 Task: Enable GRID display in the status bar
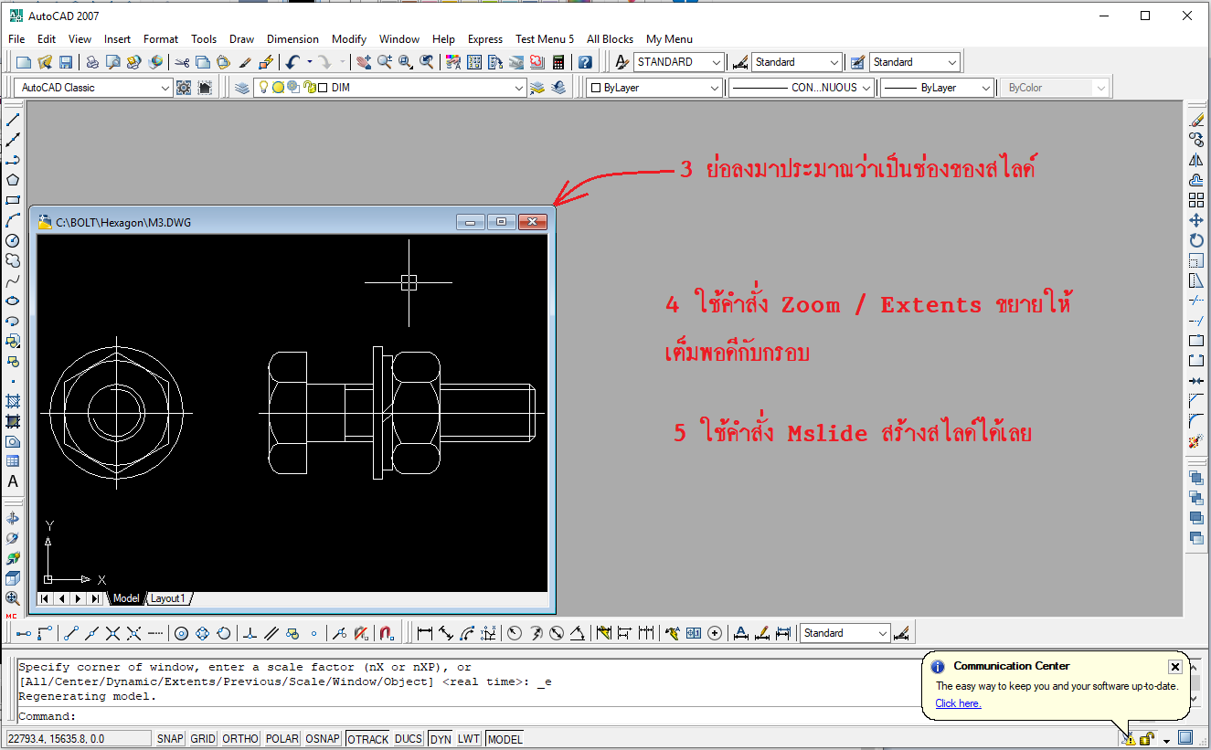(x=202, y=738)
